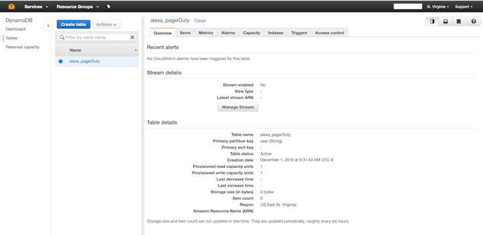483x235 pixels.
Task: Open Reserved capacity in the sidebar
Action: click(22, 47)
